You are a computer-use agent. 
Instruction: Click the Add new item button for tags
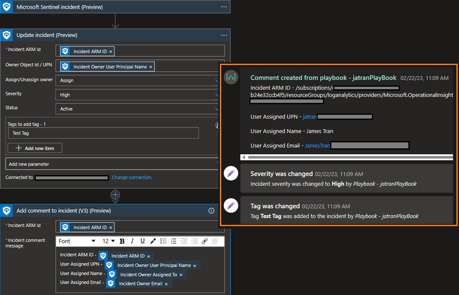[x=34, y=148]
